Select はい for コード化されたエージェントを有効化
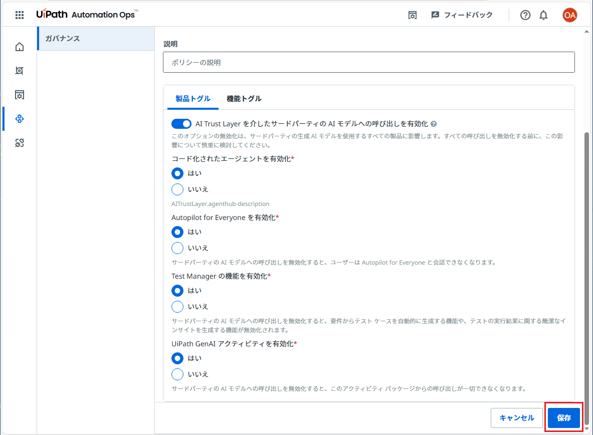The height and width of the screenshot is (435, 593). (x=177, y=173)
